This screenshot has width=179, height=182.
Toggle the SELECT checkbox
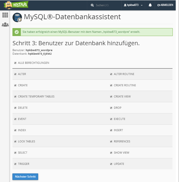point(15,153)
